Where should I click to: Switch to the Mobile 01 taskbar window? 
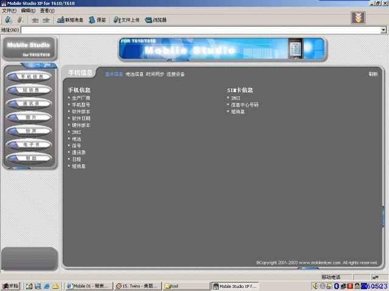(x=89, y=286)
